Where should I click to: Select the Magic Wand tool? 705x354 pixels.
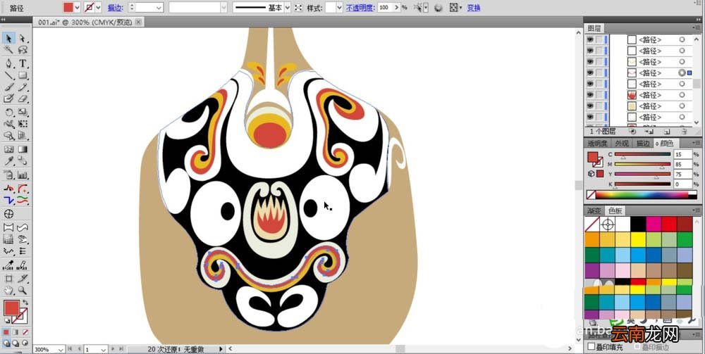point(8,49)
